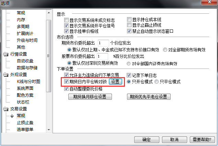Open the 止损止盈 settings page

click(x=25, y=123)
